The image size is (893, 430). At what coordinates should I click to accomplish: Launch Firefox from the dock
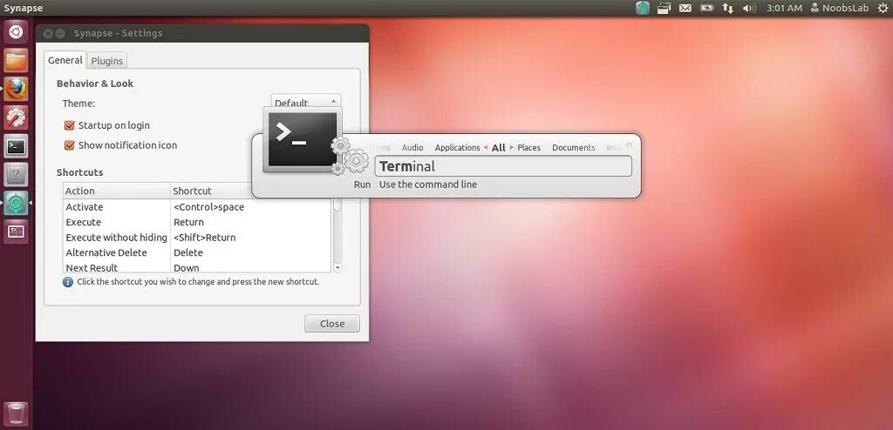pyautogui.click(x=16, y=90)
